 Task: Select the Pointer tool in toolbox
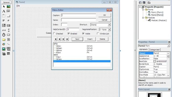pyautogui.click(x=4, y=6)
